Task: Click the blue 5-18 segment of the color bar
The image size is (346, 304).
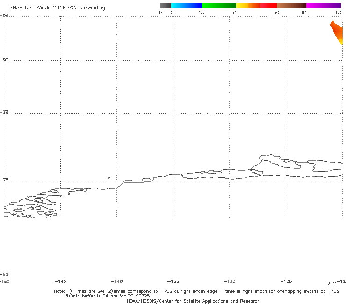Action: [x=187, y=6]
